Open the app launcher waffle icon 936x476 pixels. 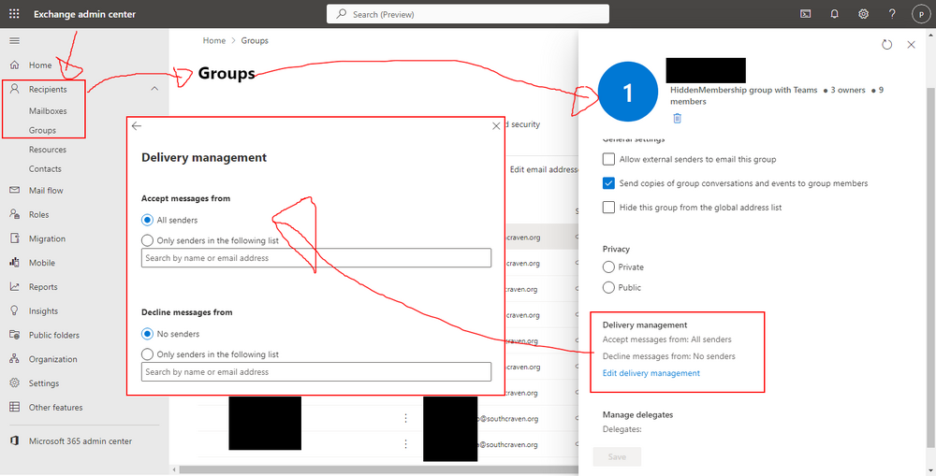[x=14, y=14]
